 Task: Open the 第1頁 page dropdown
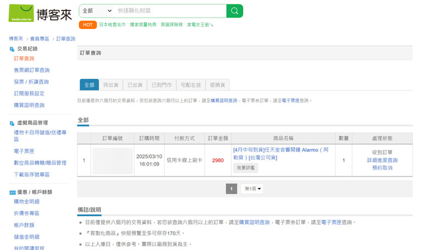point(252,189)
